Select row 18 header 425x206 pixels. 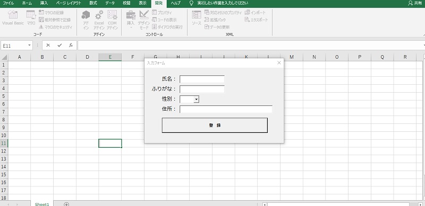4,198
